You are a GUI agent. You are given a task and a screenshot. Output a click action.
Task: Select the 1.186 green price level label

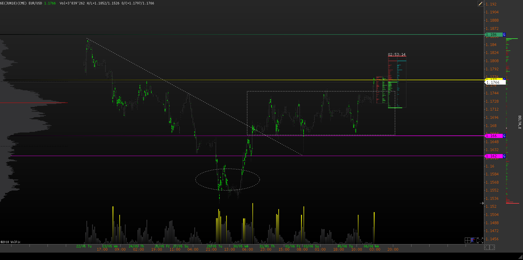point(493,35)
